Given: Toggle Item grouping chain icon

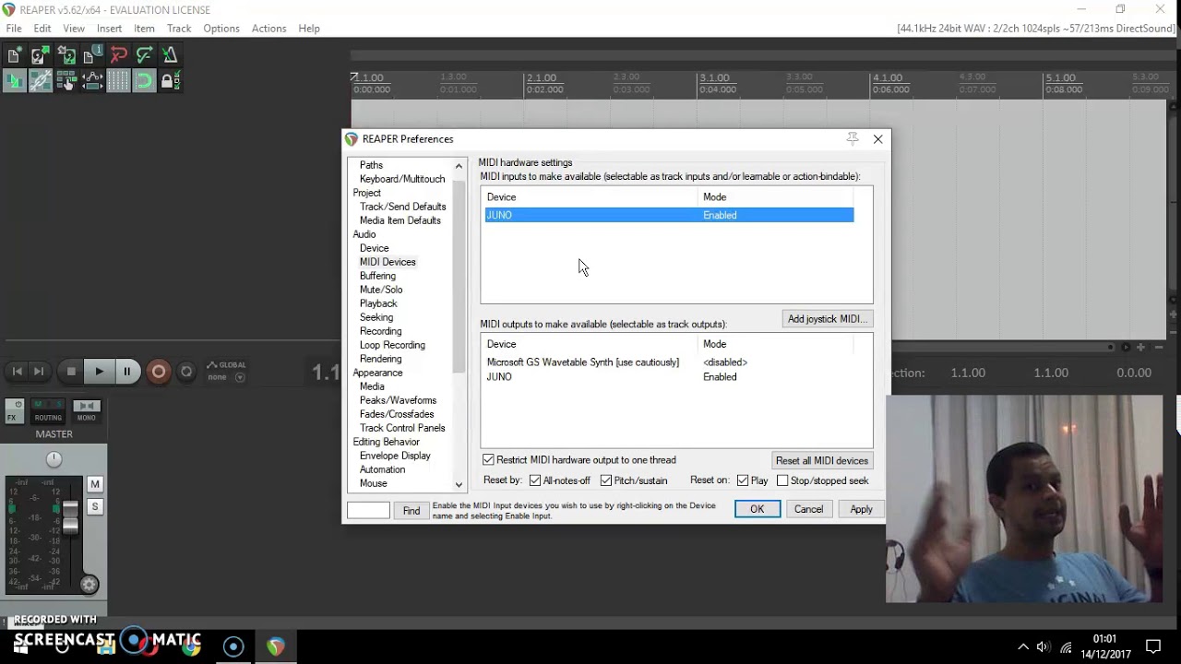Looking at the screenshot, I should point(40,81).
